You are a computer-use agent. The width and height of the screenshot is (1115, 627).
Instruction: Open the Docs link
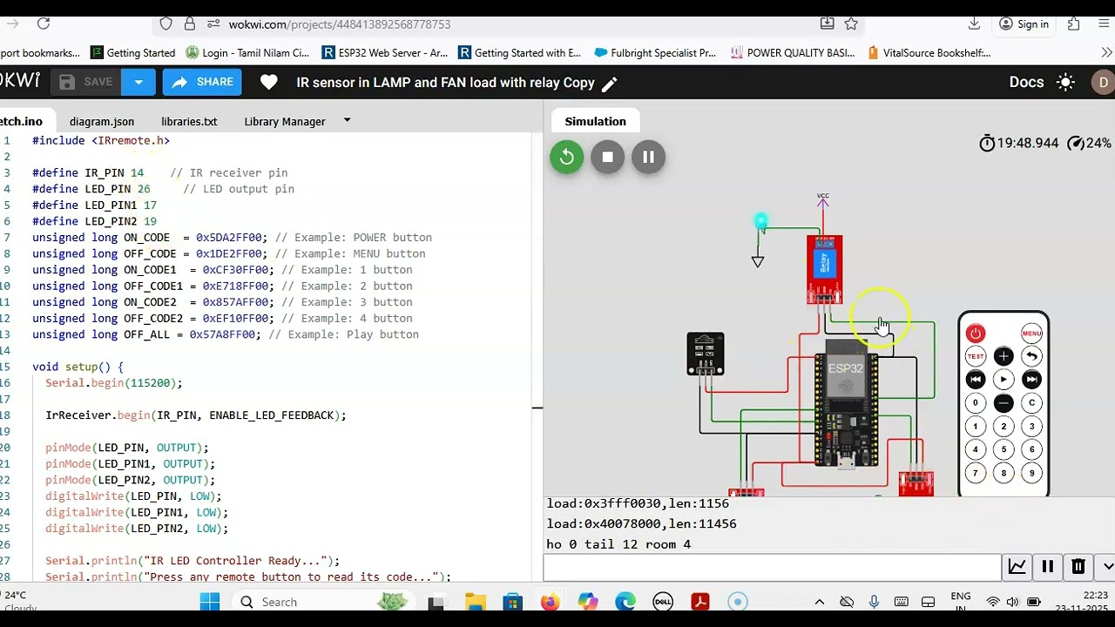coord(1026,83)
